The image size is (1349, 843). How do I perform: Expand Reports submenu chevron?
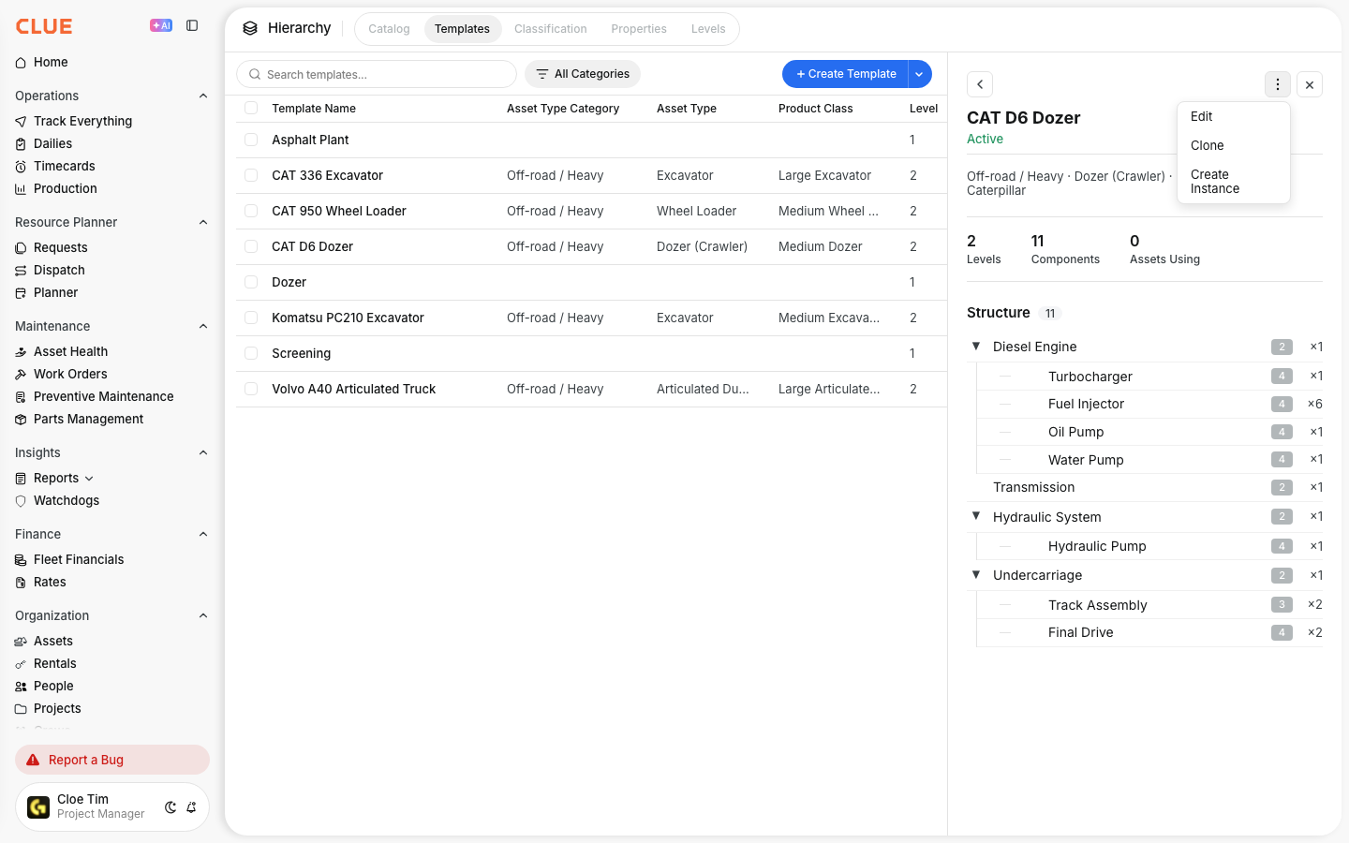(x=89, y=479)
